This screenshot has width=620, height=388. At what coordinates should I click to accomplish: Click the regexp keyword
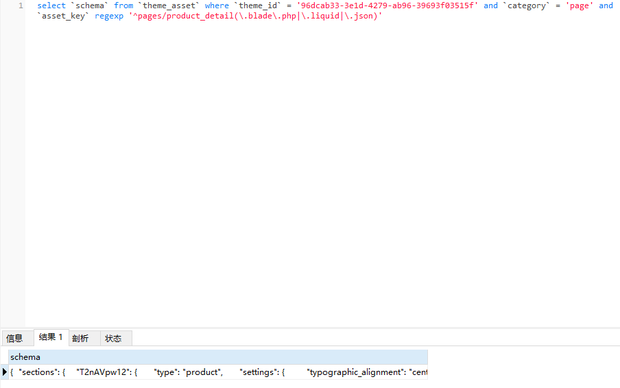(109, 16)
